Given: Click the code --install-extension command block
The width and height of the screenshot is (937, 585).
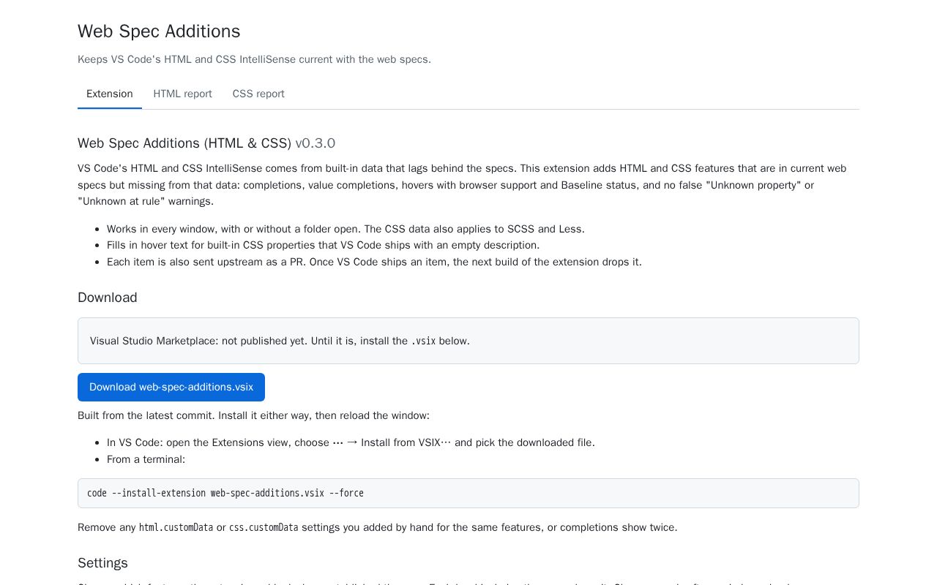Looking at the screenshot, I should (468, 493).
